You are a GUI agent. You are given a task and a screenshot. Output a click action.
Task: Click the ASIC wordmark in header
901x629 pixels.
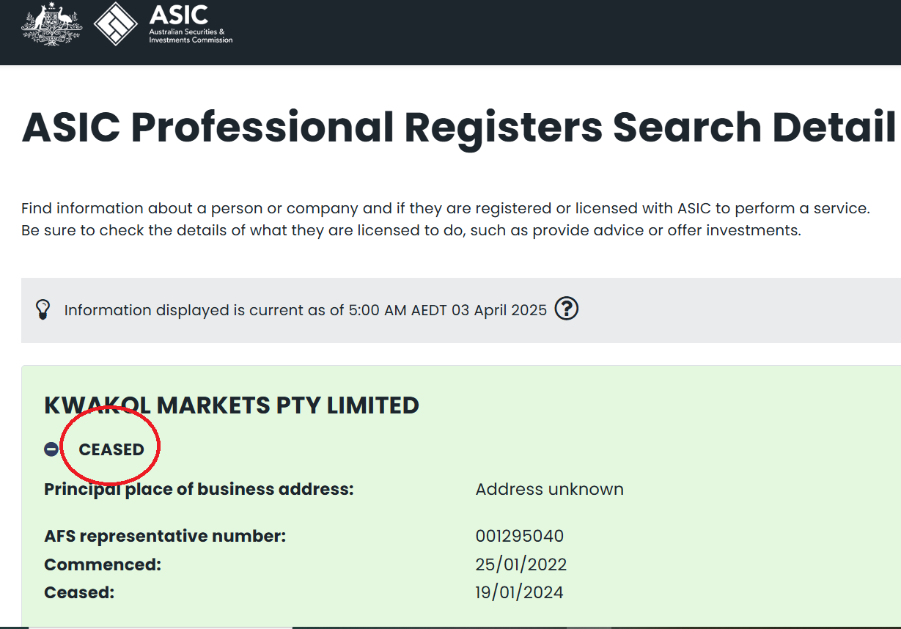178,15
